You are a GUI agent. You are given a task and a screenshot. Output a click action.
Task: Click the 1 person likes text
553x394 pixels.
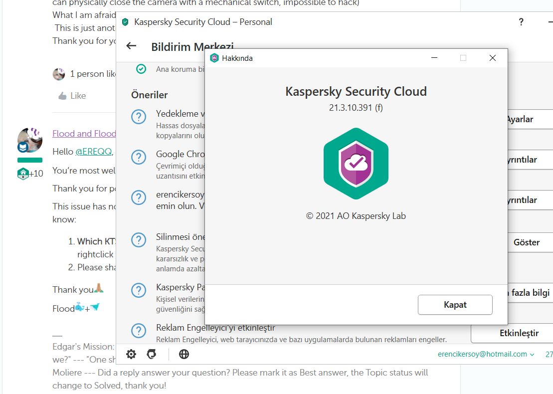tap(93, 74)
